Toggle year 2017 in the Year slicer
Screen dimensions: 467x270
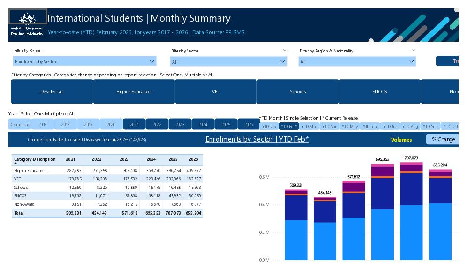pos(43,124)
